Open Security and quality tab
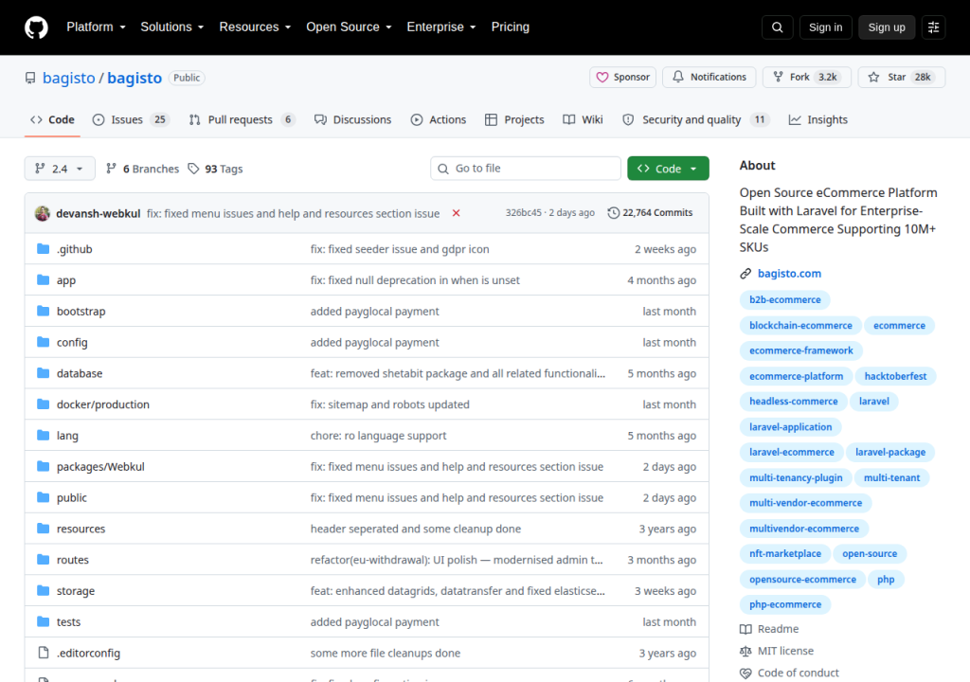The width and height of the screenshot is (970, 682). tap(695, 120)
